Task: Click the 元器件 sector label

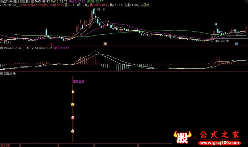Action: click(x=145, y=5)
